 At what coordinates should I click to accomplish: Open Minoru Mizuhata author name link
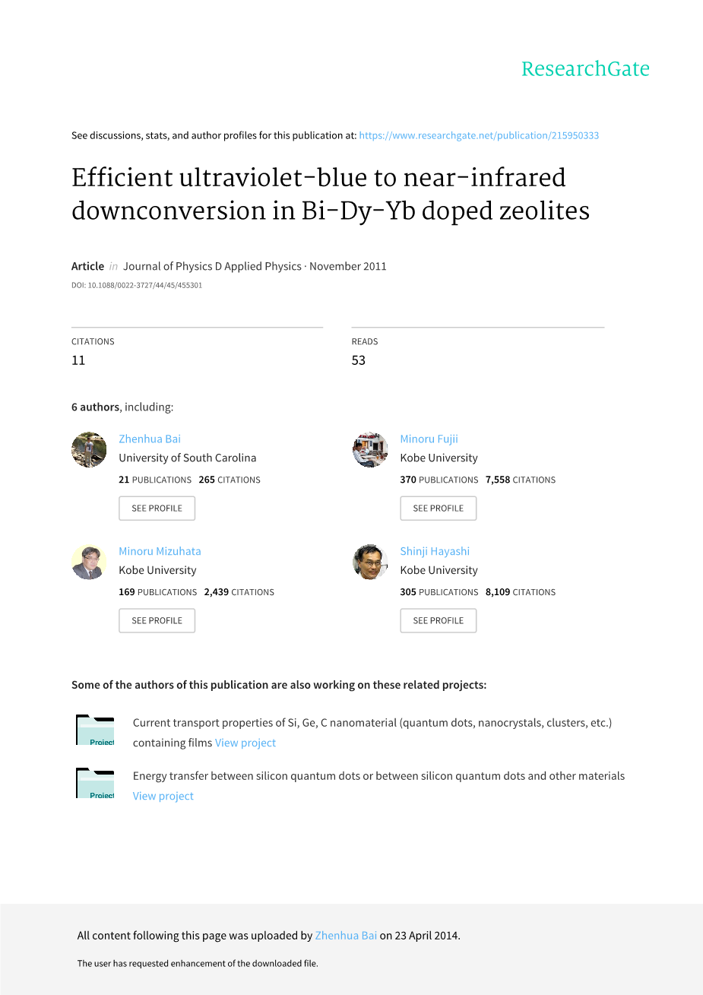tap(160, 551)
